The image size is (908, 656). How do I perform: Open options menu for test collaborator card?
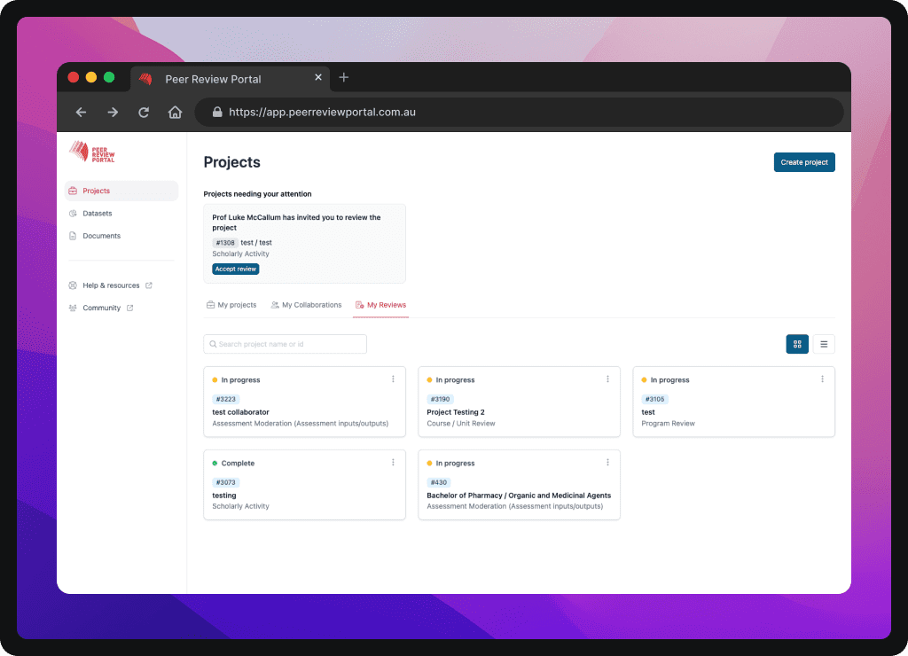click(x=393, y=379)
